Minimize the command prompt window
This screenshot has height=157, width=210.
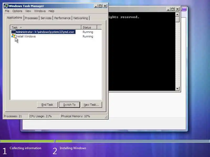(168, 9)
